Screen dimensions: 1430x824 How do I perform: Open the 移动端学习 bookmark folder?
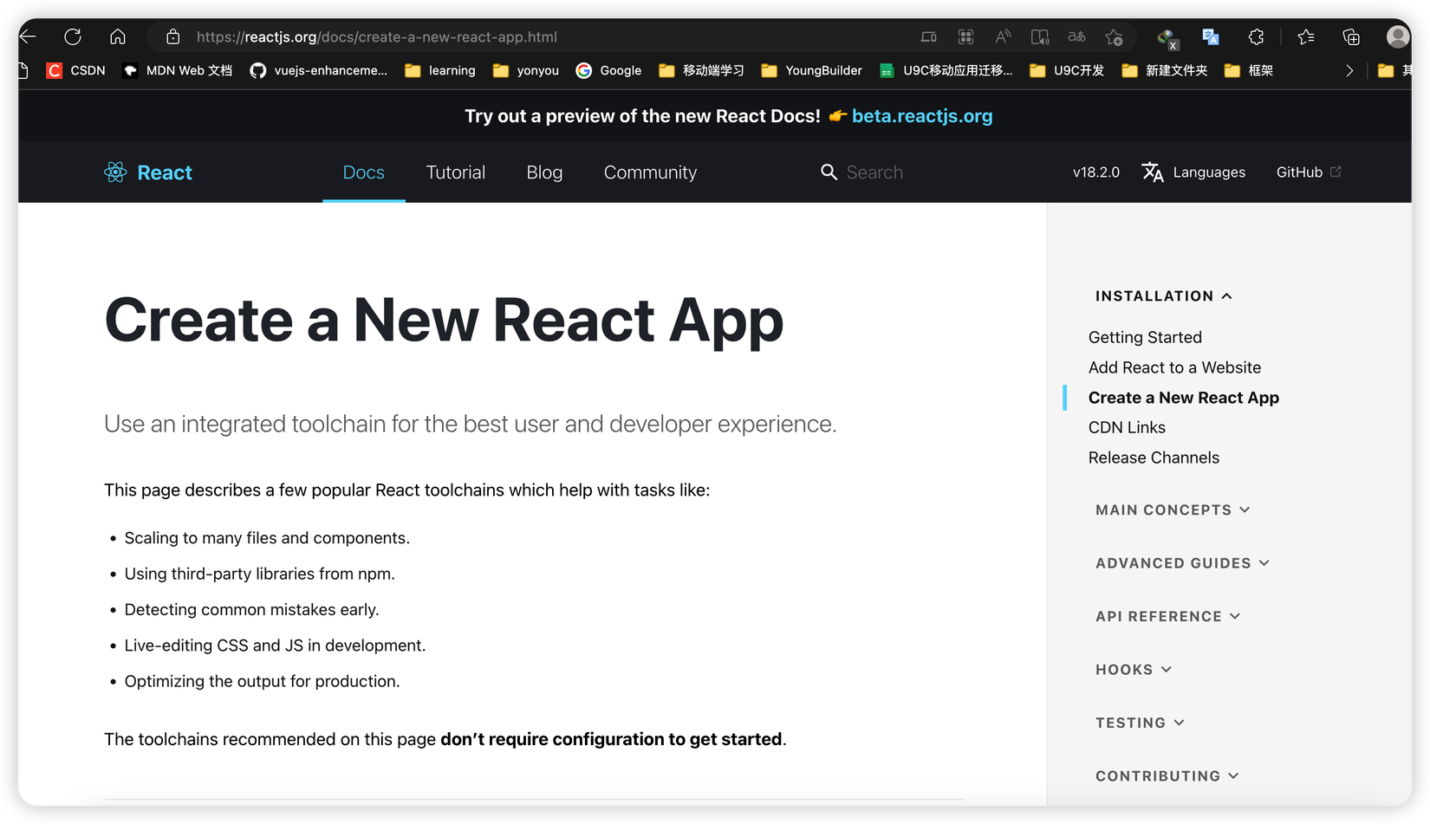tap(702, 70)
